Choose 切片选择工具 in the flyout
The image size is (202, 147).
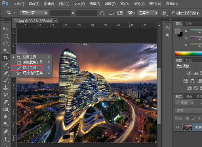32,73
